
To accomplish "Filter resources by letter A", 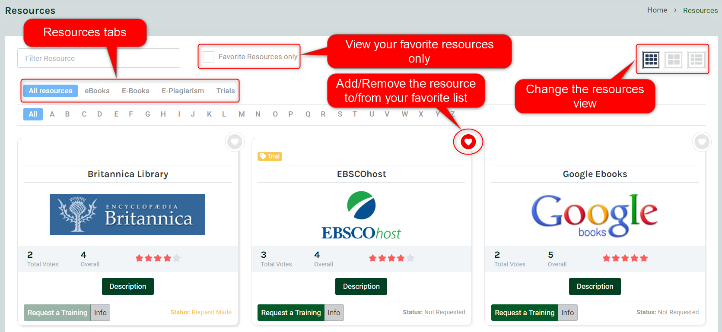I will (52, 114).
